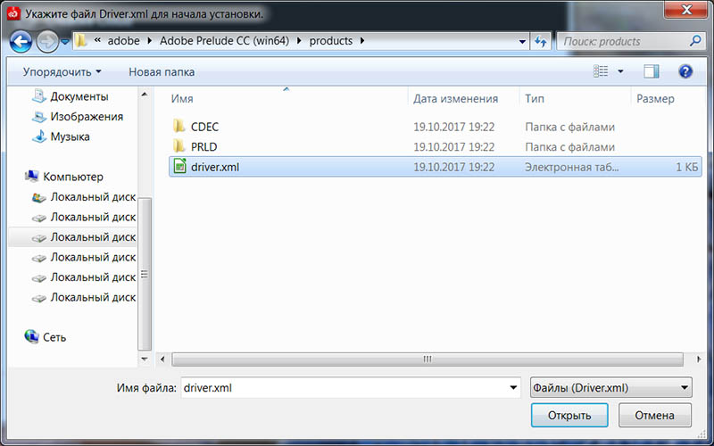The image size is (714, 446).
Task: Open the recent locations arrow beside Forward
Action: pyautogui.click(x=64, y=42)
